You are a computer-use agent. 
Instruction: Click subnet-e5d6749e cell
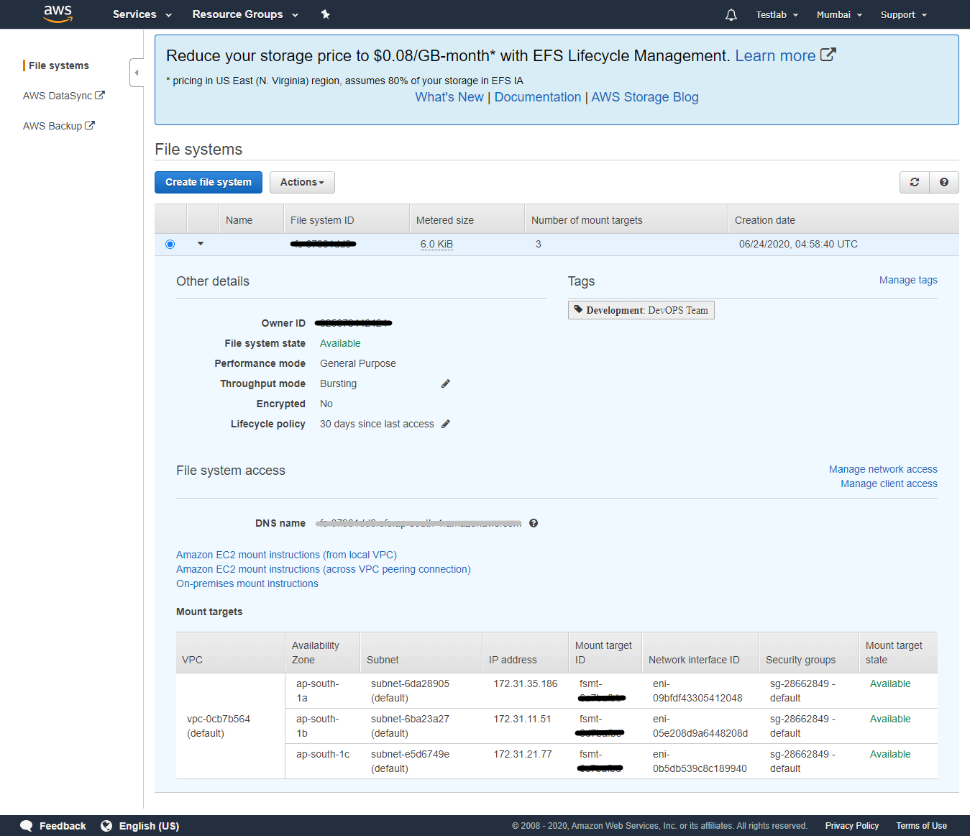click(410, 761)
